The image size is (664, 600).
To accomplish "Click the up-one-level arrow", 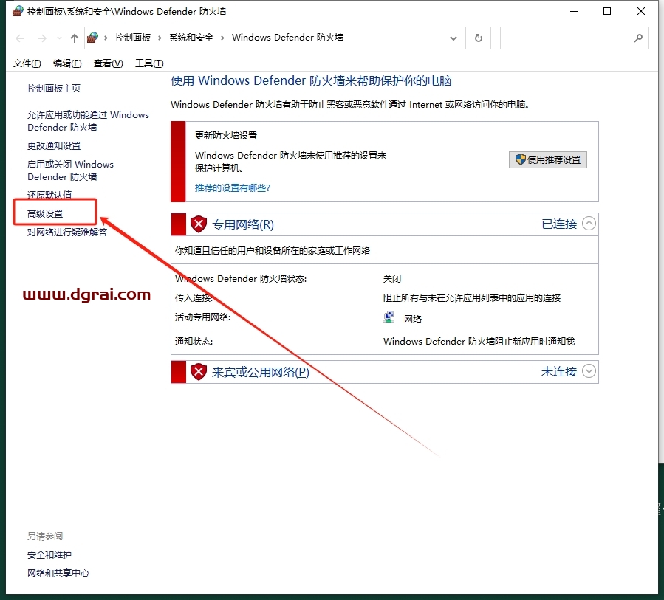I will coord(74,38).
